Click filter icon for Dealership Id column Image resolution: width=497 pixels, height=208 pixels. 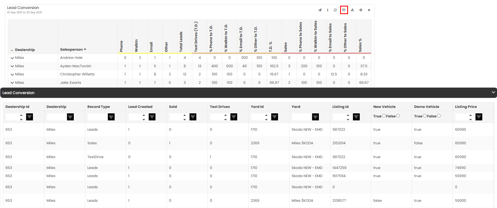(29, 117)
